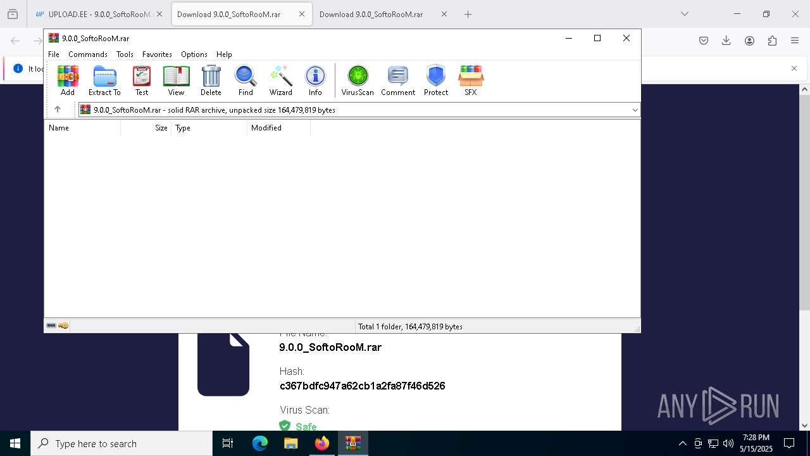Image resolution: width=810 pixels, height=456 pixels.
Task: Open File Explorer from taskbar
Action: point(291,443)
